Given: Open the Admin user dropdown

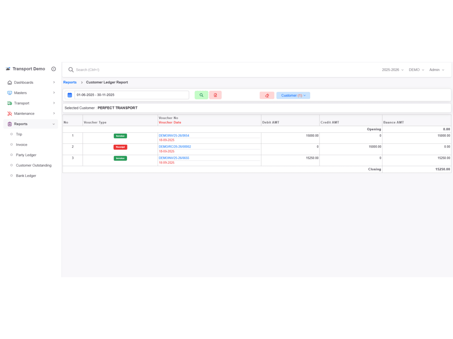Looking at the screenshot, I should click(x=437, y=70).
